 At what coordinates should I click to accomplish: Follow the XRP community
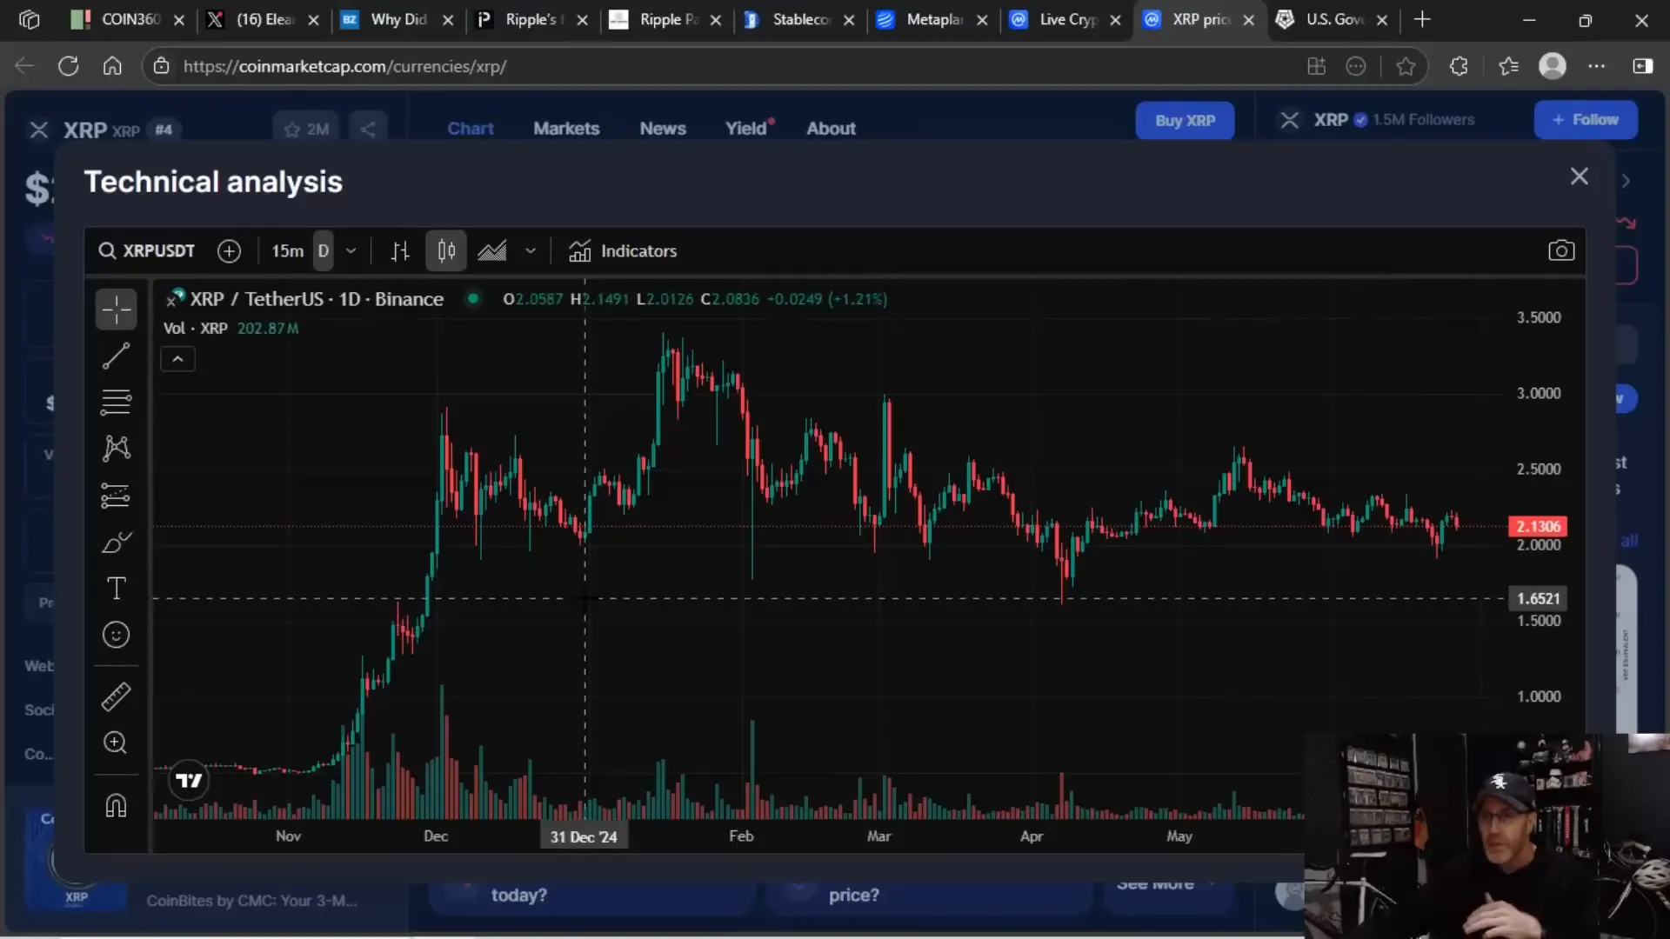click(x=1586, y=120)
